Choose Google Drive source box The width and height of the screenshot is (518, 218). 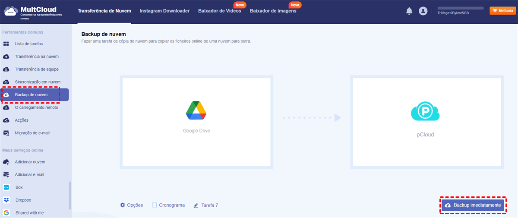(196, 122)
